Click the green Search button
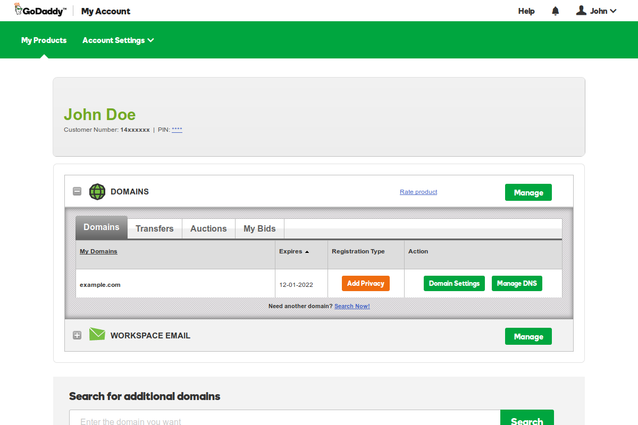The width and height of the screenshot is (638, 425). click(527, 418)
